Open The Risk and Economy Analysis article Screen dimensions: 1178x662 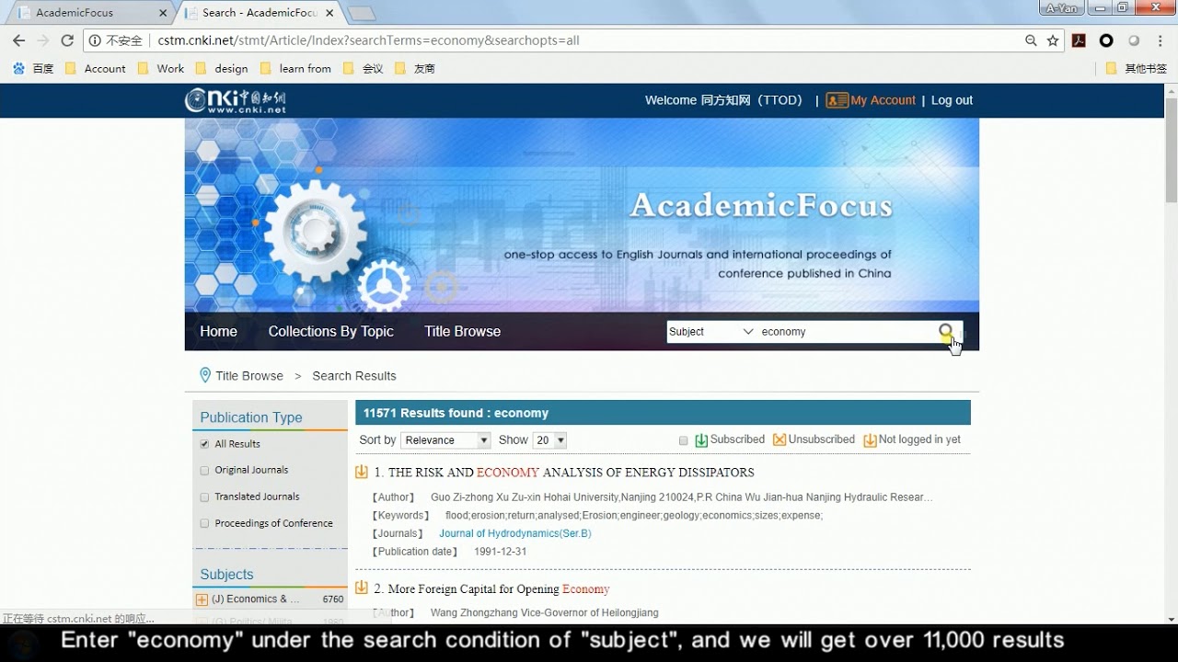click(571, 472)
